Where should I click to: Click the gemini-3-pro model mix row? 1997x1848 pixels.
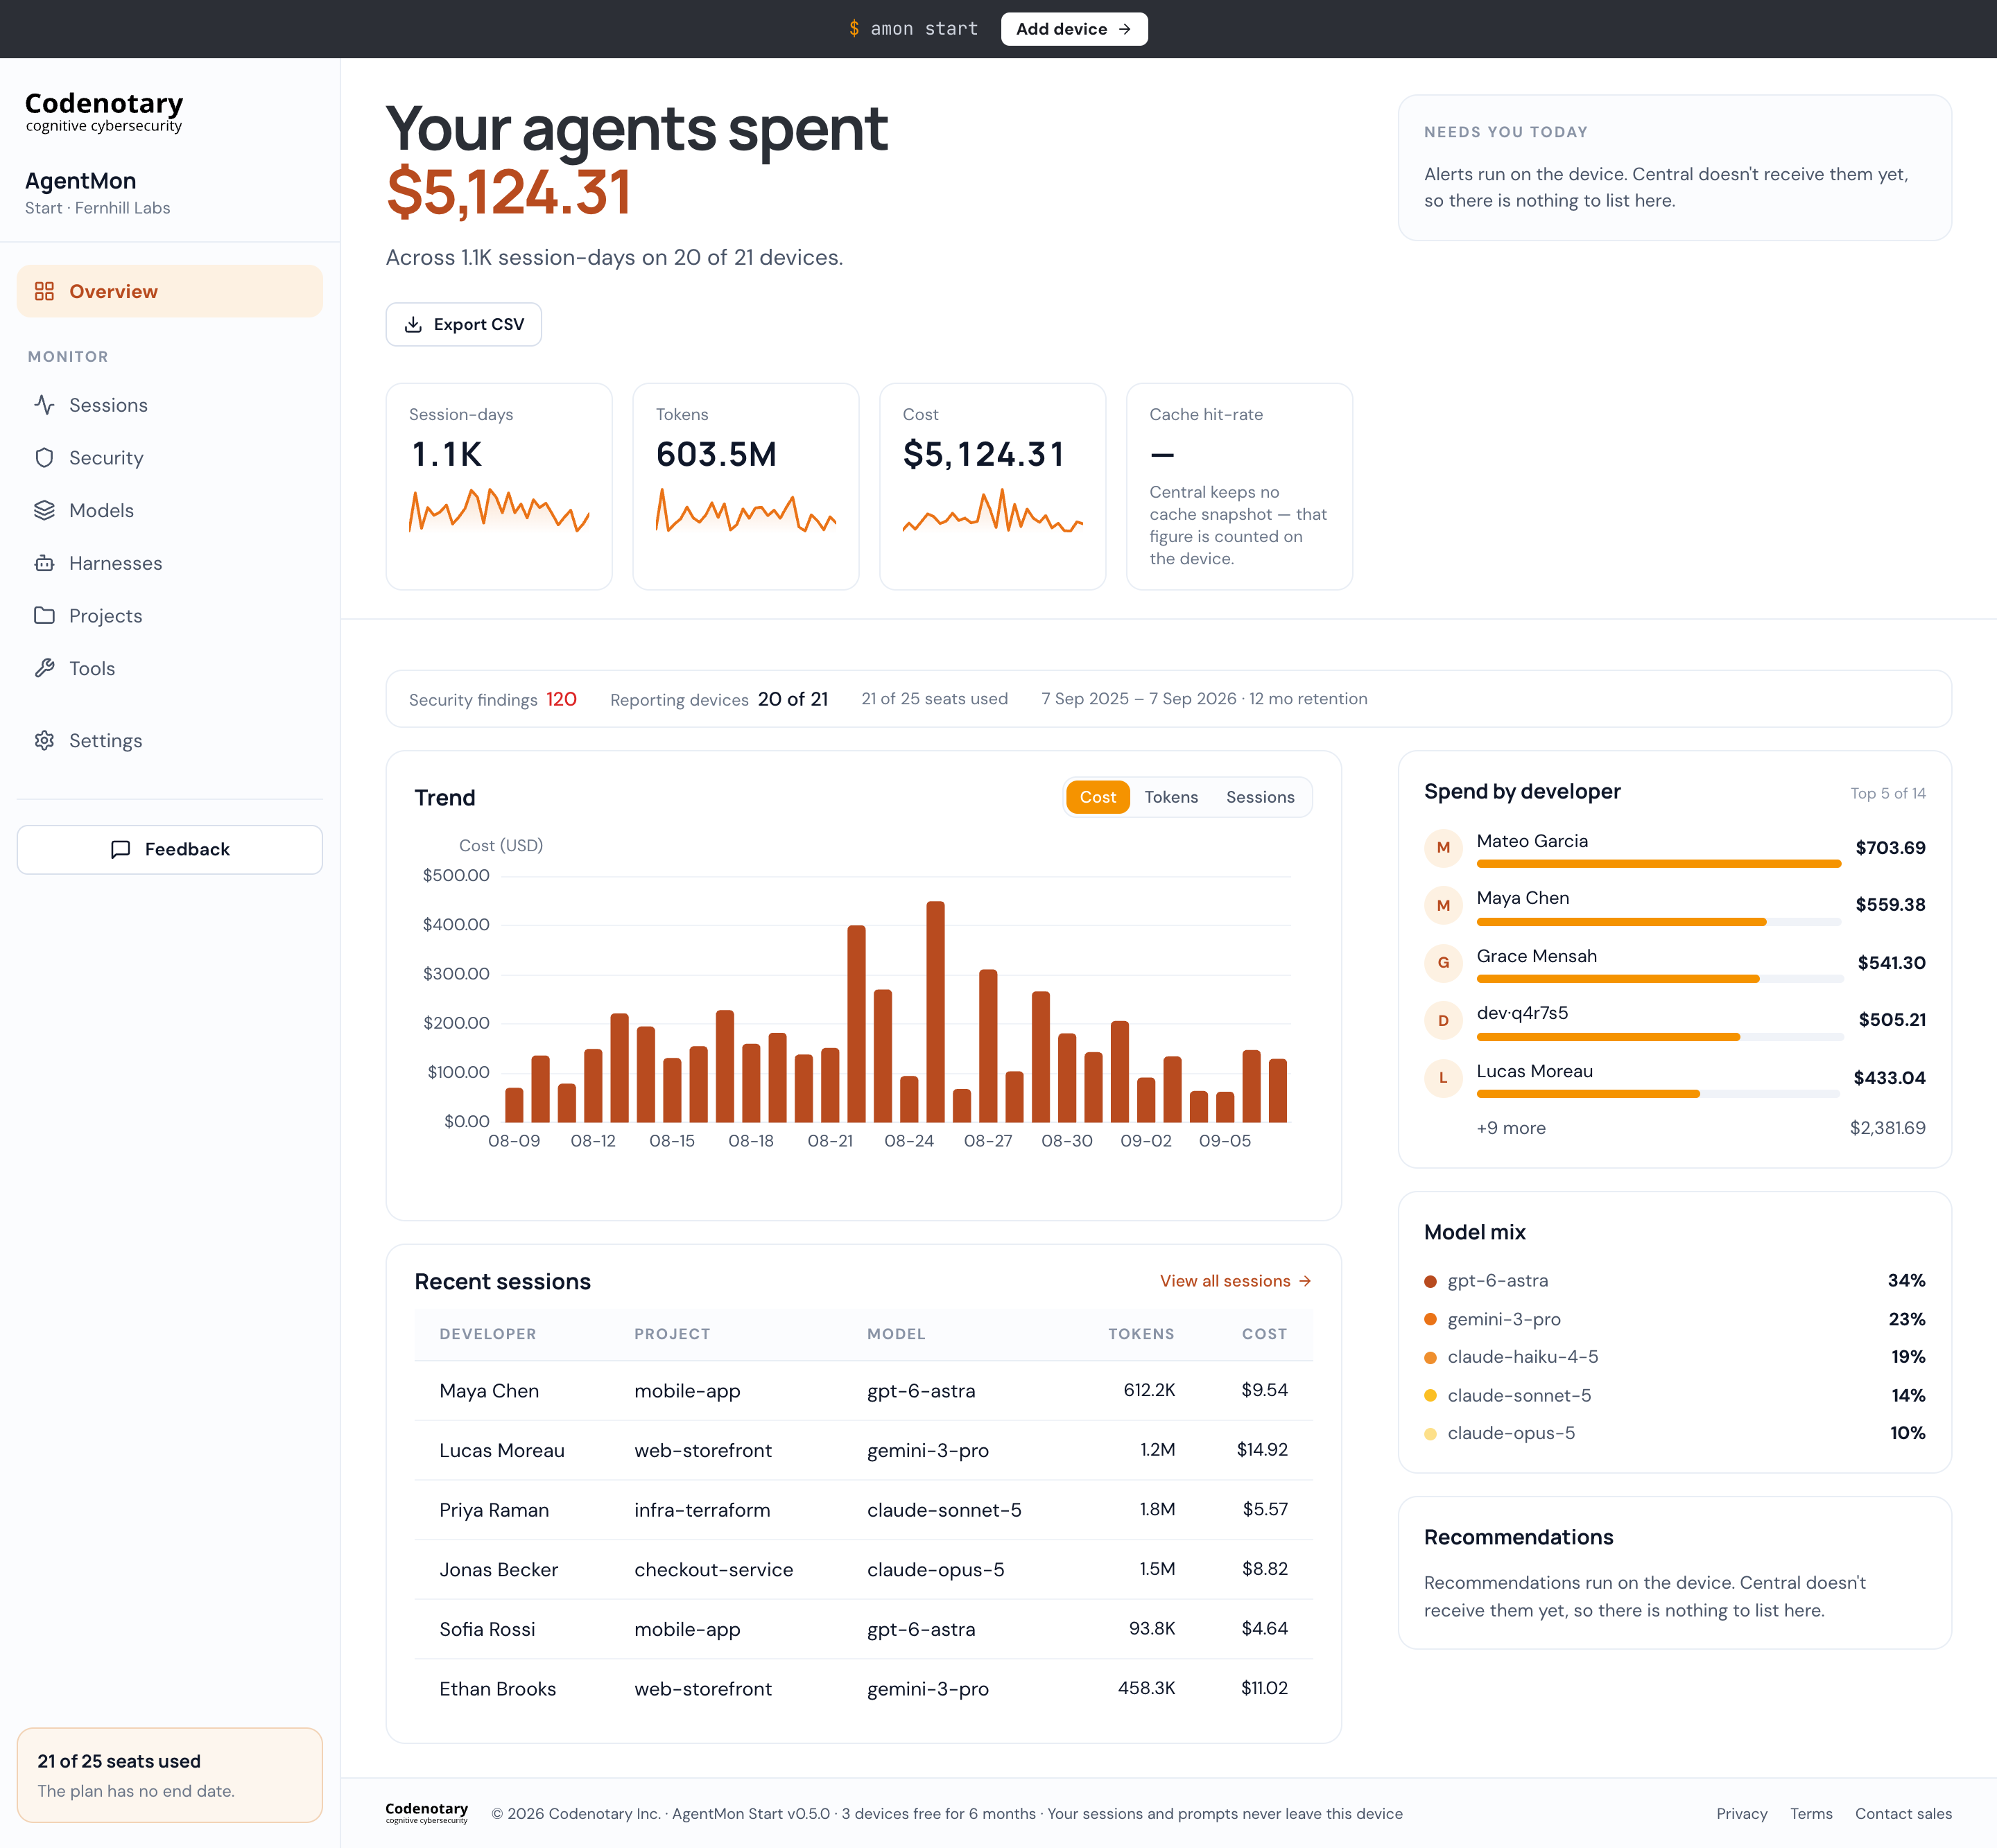point(1675,1320)
